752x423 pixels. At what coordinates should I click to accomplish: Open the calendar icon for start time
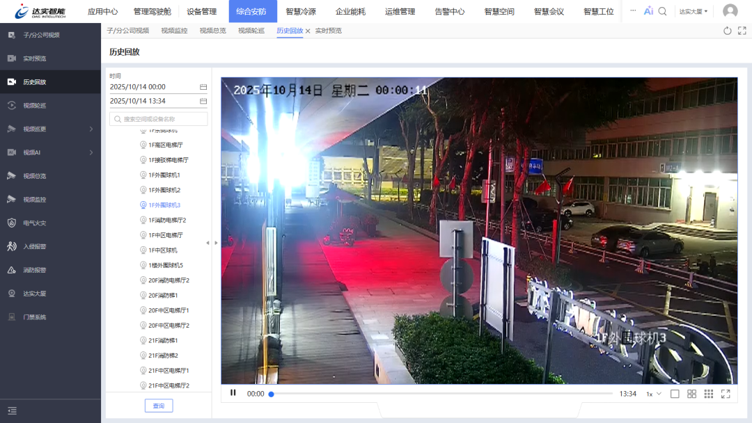tap(201, 86)
